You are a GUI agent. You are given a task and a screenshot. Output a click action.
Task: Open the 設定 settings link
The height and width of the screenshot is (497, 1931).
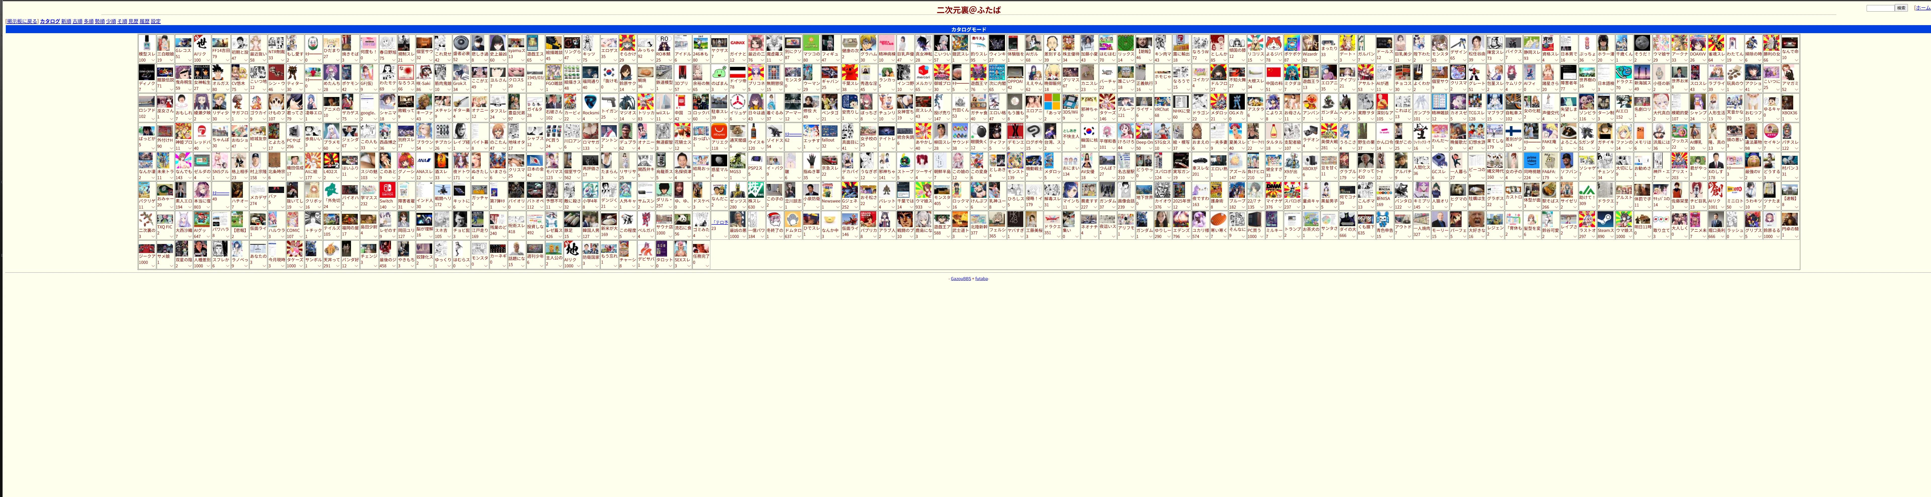point(156,22)
